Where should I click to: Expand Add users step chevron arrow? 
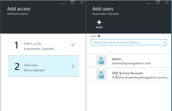click(73, 66)
